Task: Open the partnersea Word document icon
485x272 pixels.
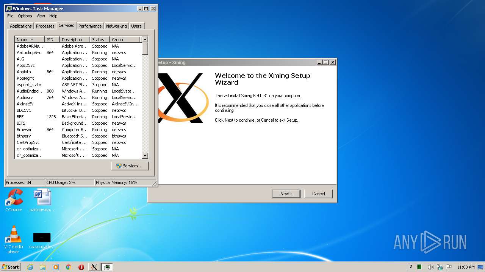Action: (42, 200)
